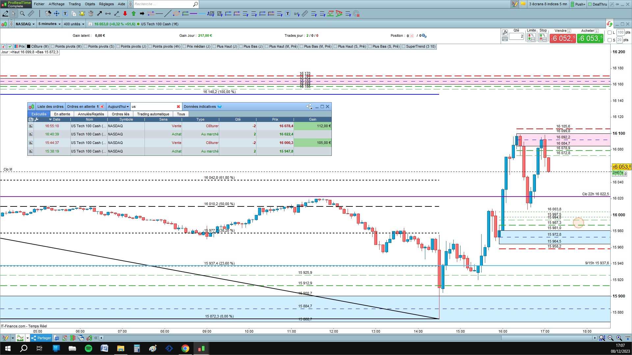Open the Trading menu

pyautogui.click(x=74, y=4)
